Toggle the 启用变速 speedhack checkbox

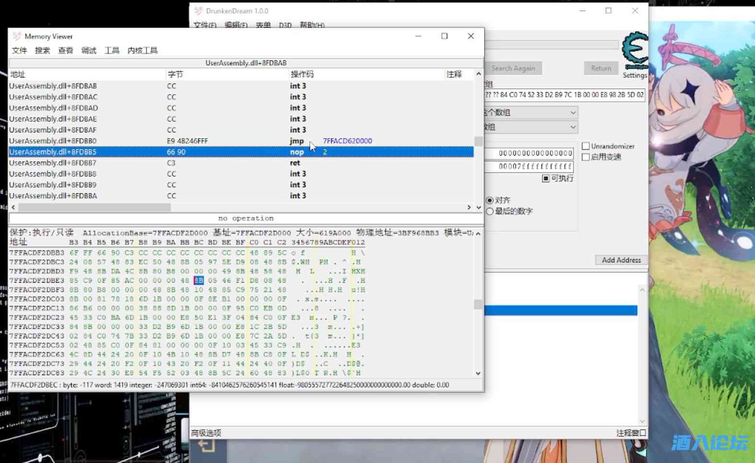pos(586,157)
